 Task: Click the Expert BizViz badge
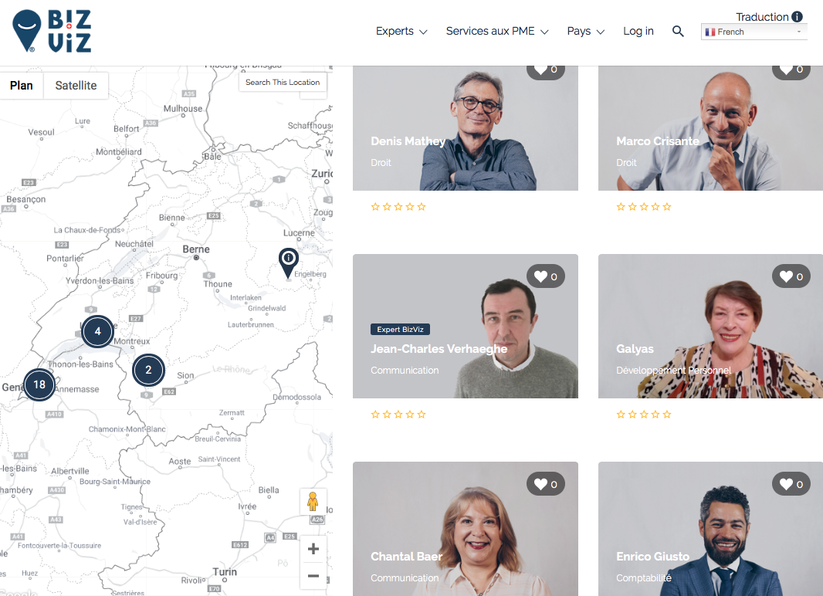[x=400, y=330]
